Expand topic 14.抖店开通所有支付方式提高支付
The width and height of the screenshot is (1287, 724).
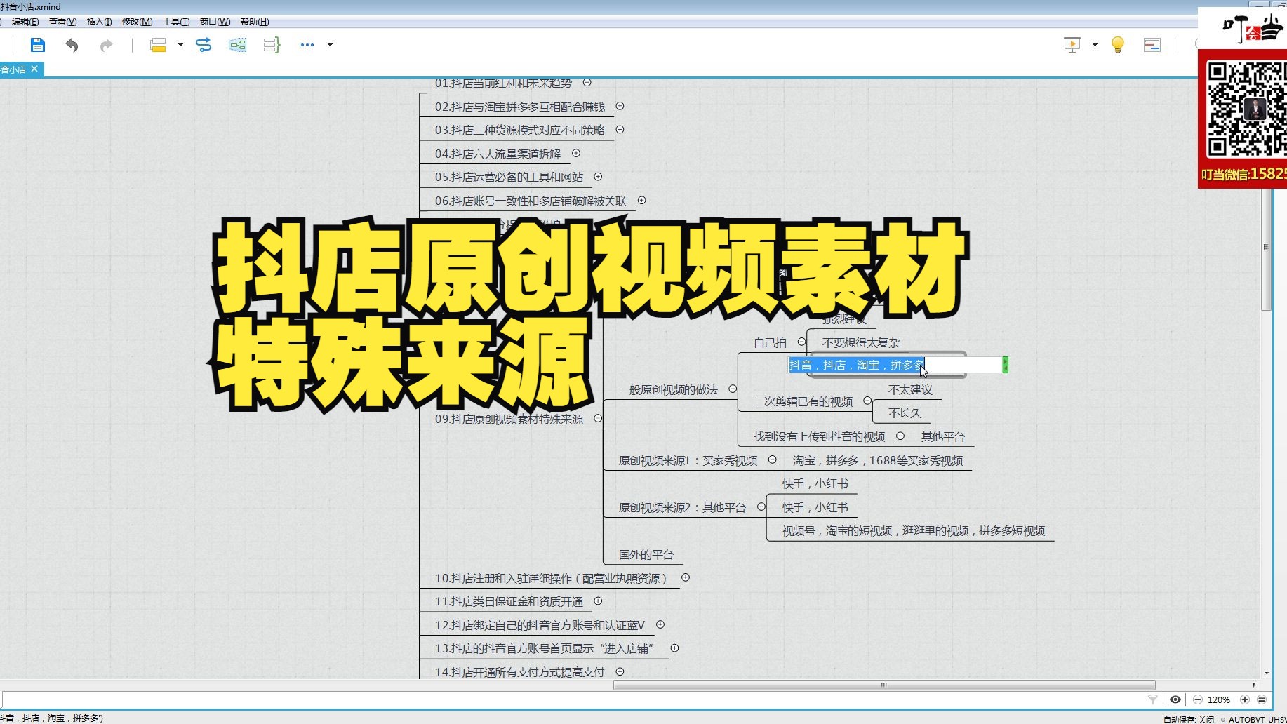point(620,672)
